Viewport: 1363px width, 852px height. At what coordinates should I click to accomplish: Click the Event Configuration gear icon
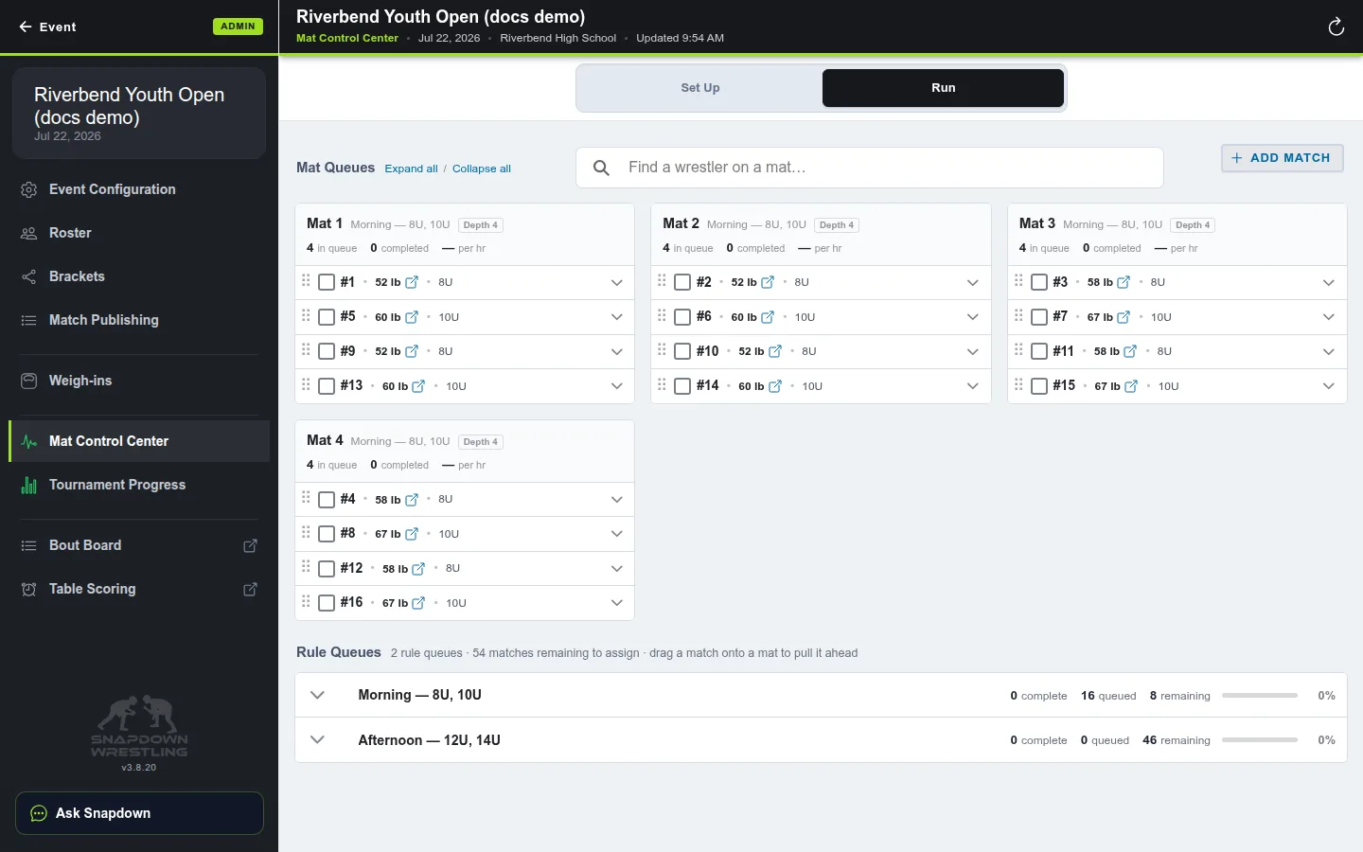pyautogui.click(x=29, y=189)
